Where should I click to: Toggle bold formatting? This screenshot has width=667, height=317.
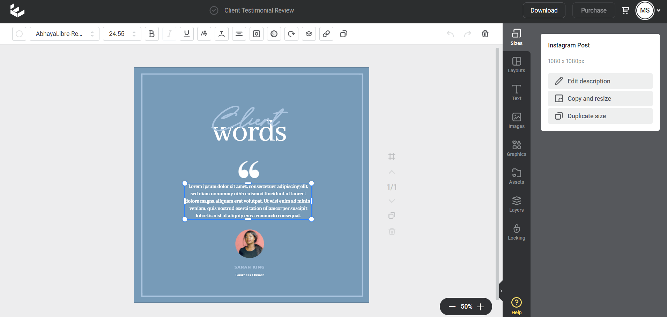[151, 34]
